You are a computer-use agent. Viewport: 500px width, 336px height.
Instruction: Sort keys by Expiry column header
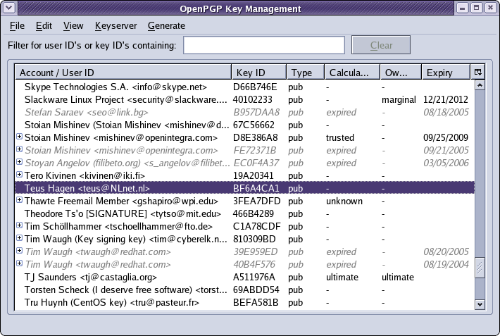[445, 73]
